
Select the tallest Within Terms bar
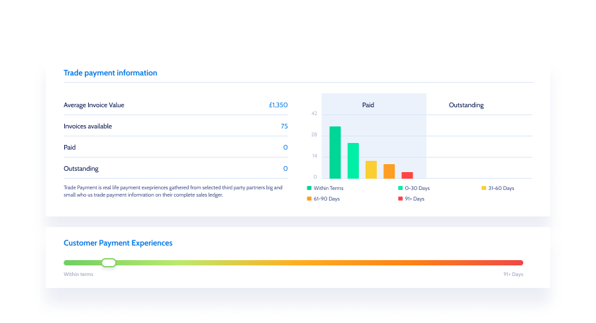click(x=335, y=153)
